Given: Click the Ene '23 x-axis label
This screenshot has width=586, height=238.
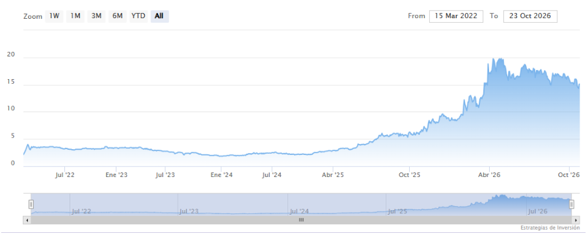Looking at the screenshot, I should pyautogui.click(x=116, y=174).
